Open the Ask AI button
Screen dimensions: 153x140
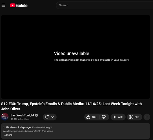pyautogui.click(x=118, y=117)
